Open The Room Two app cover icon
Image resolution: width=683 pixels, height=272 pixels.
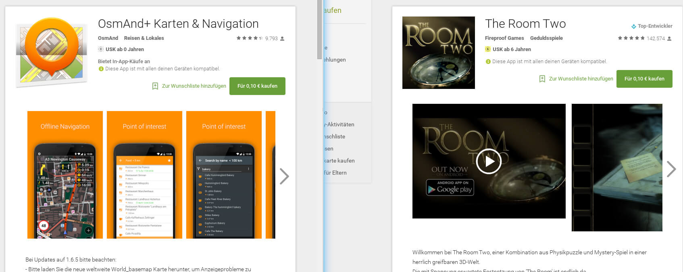[439, 53]
